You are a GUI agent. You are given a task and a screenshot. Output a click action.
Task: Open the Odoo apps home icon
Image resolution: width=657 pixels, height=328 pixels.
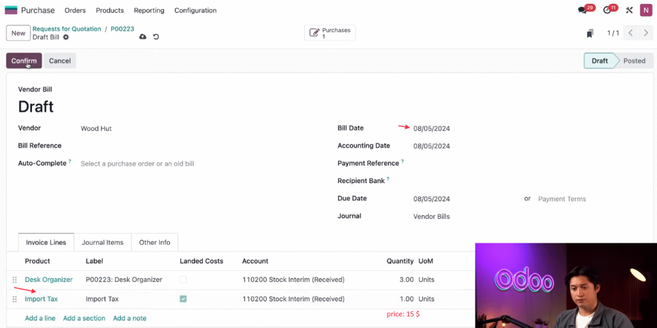11,10
